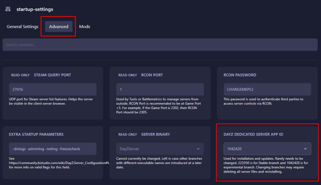Click the RCON Port value field
Viewport: 321px width, 185px height.
(x=160, y=89)
